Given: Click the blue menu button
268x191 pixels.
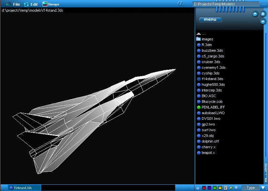Looking at the screenshot, I should (x=210, y=19).
